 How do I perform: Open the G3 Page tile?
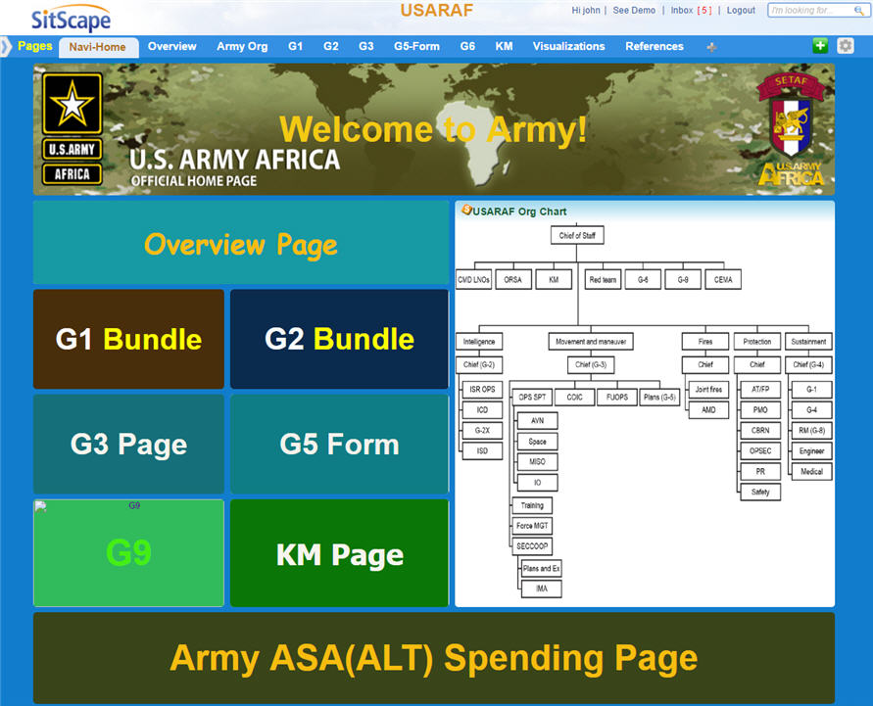coord(128,444)
